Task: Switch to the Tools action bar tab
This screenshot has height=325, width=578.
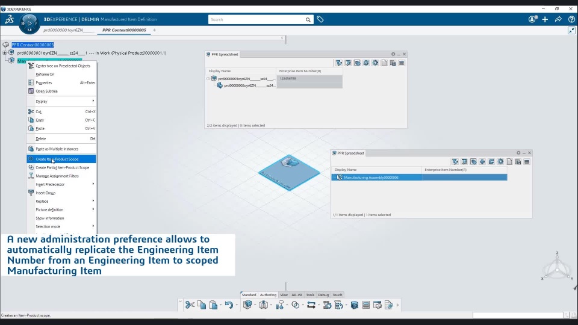Action: 311,295
